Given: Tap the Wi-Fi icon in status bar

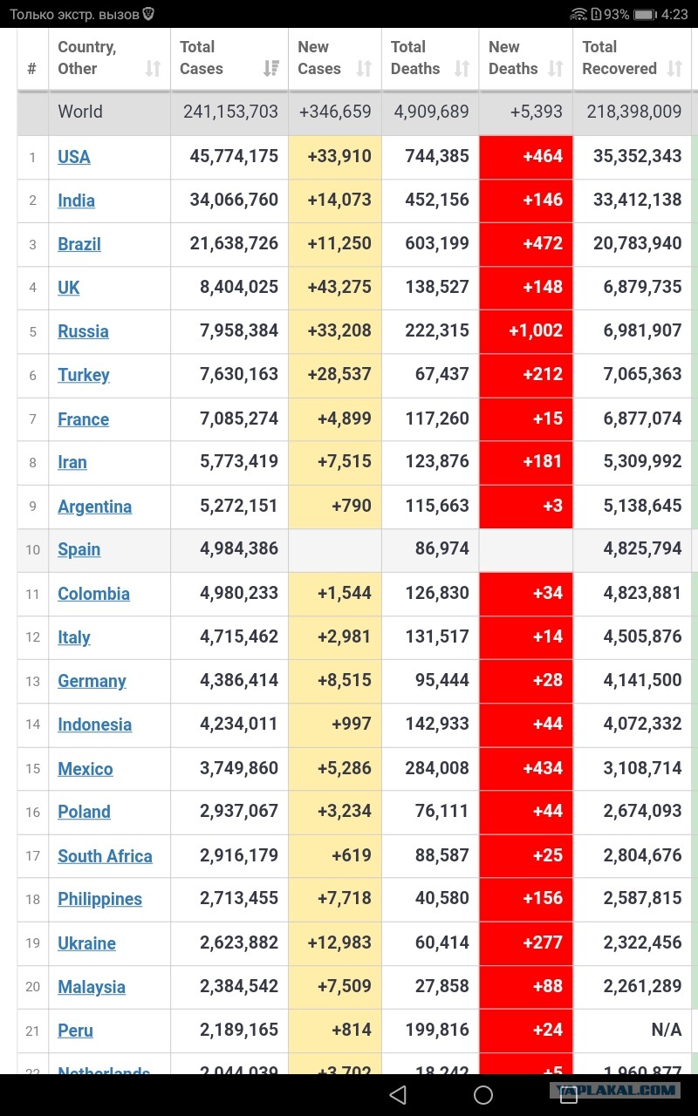Looking at the screenshot, I should click(578, 14).
